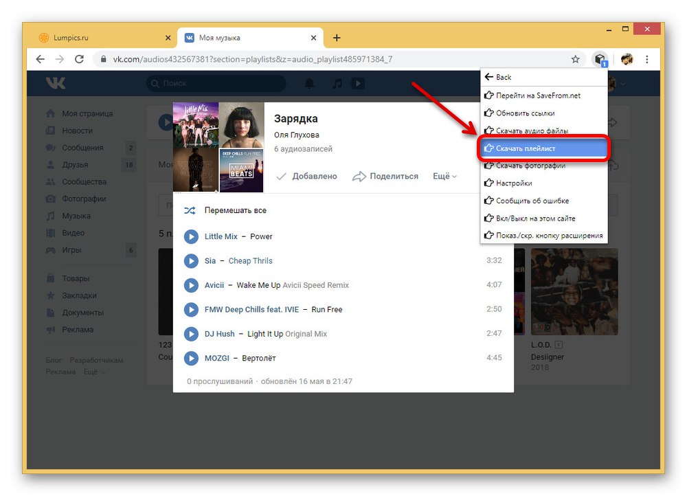This screenshot has height=496, width=687.
Task: Open the VK music note icon
Action: pyautogui.click(x=337, y=83)
